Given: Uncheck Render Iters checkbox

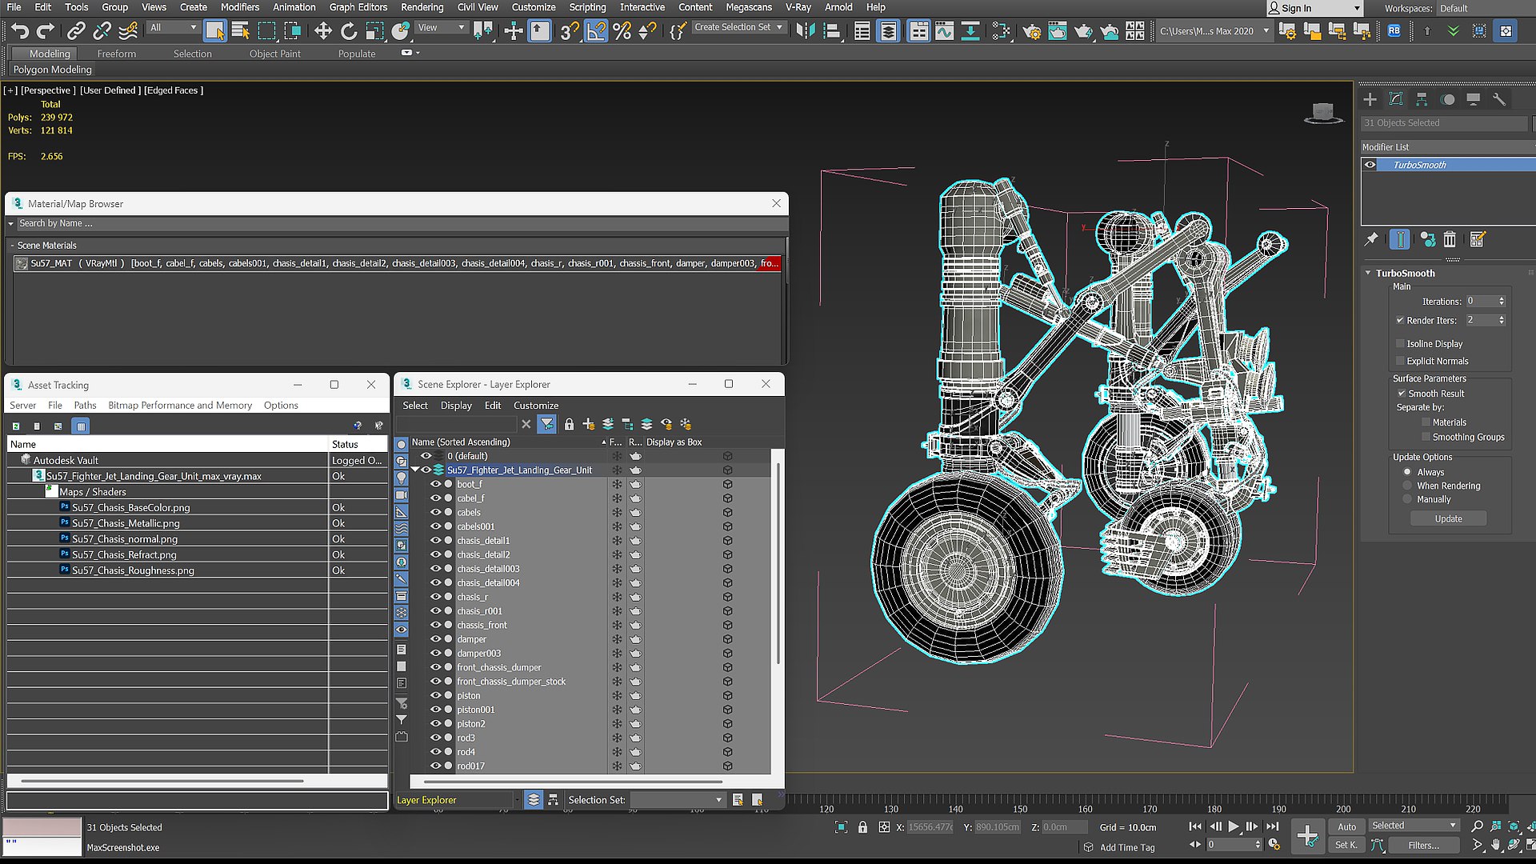Looking at the screenshot, I should 1400,320.
